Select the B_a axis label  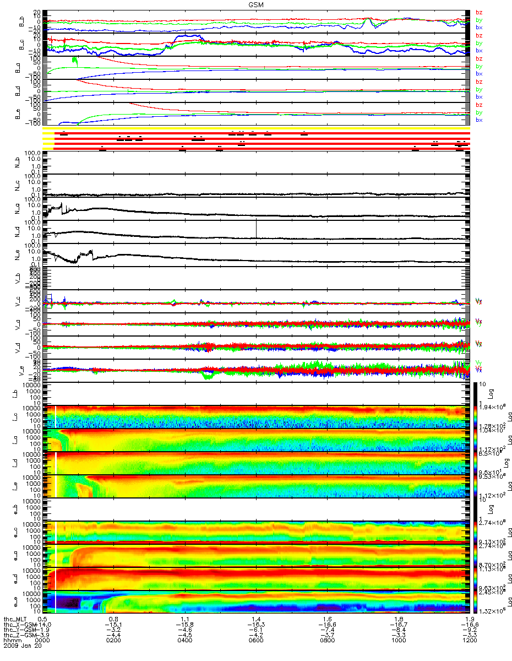(18, 68)
